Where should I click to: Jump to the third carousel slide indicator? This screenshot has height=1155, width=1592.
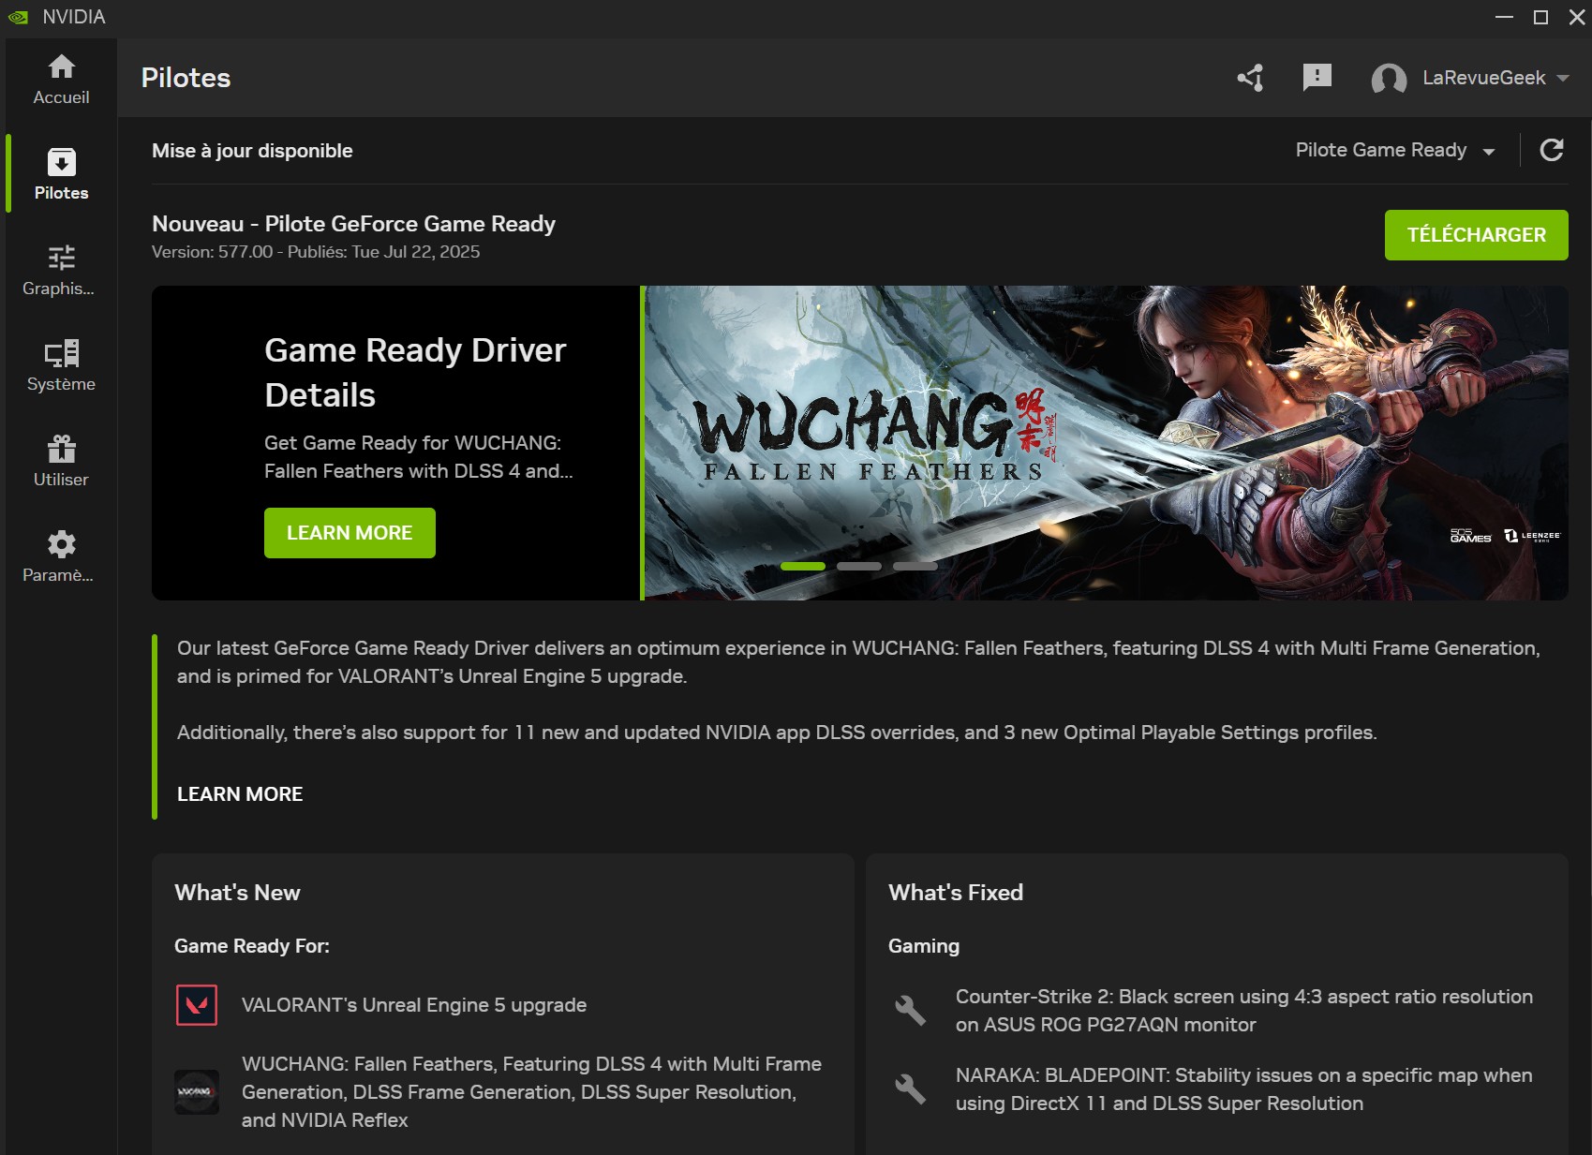tap(915, 567)
